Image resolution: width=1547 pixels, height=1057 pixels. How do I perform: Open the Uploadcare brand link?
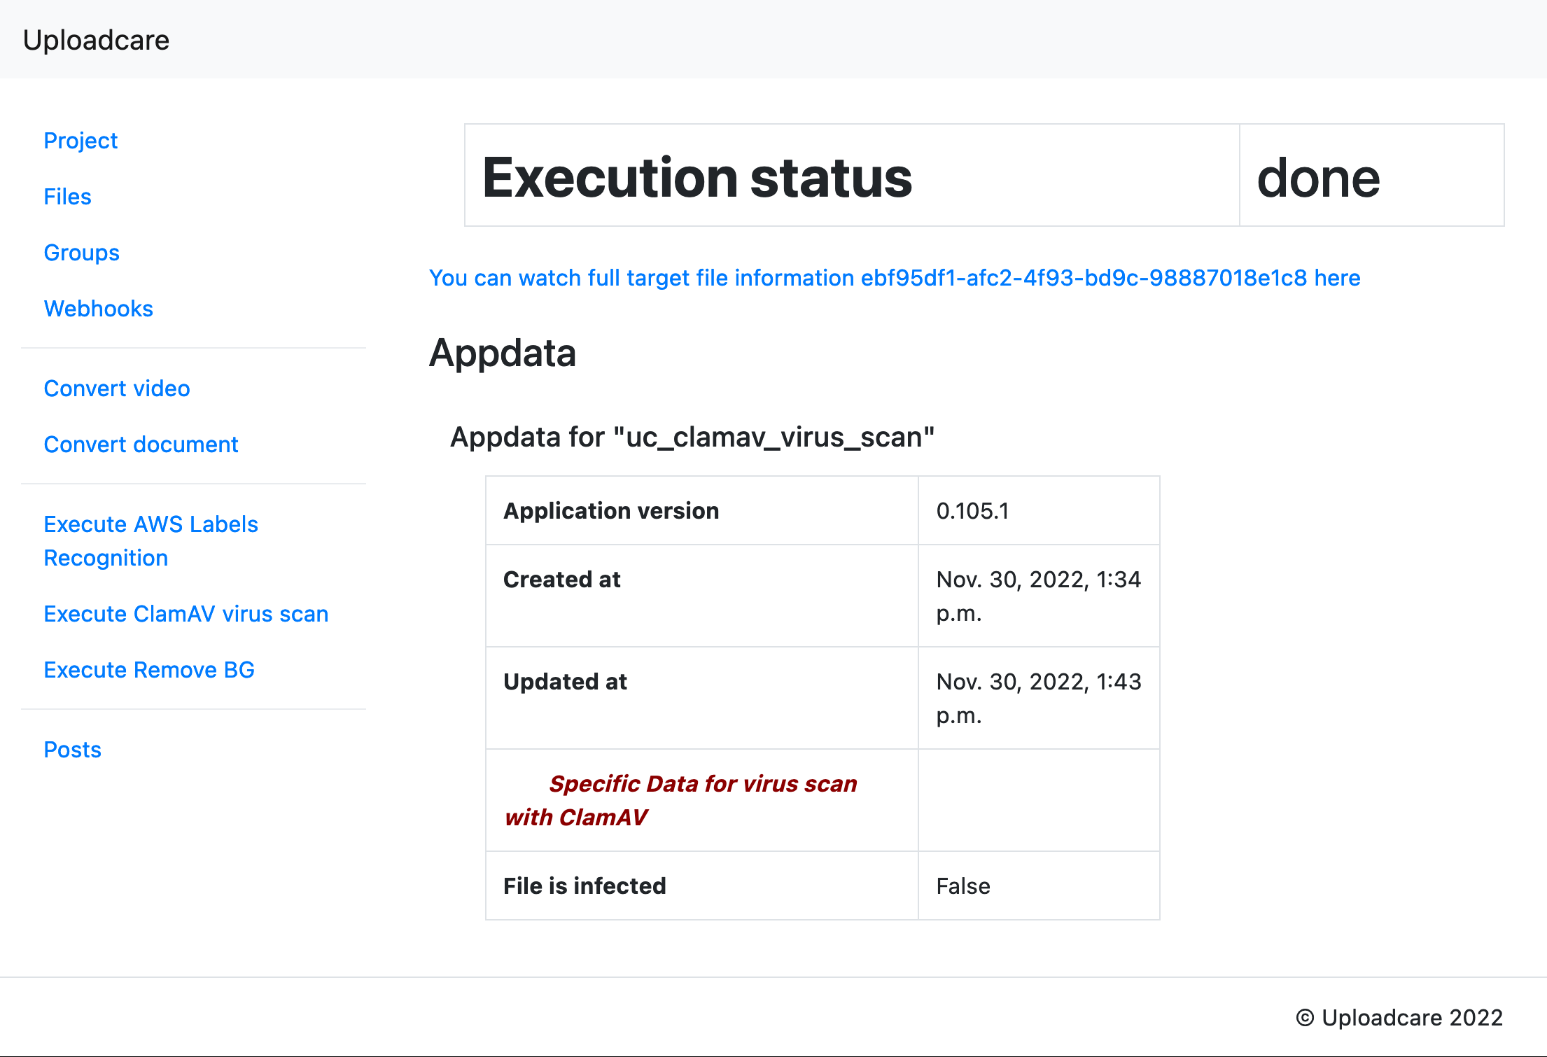coord(96,40)
